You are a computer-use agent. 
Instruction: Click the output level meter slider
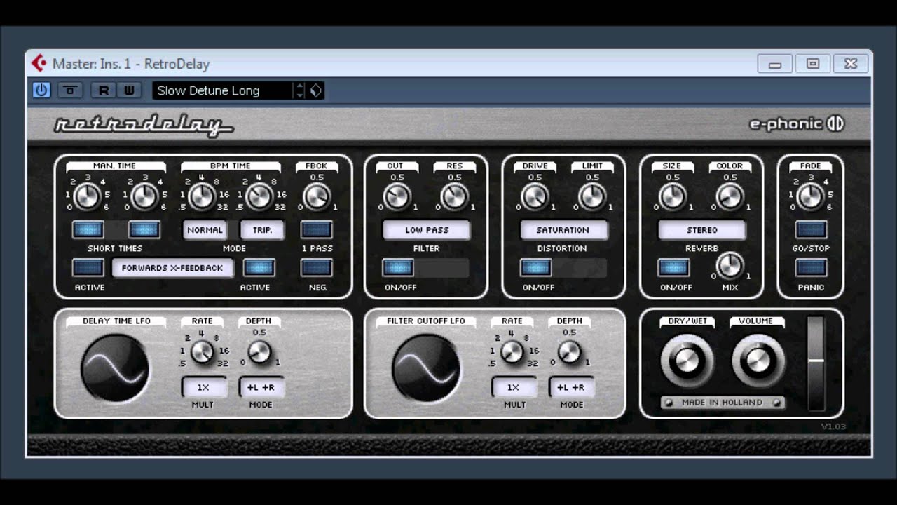(816, 363)
